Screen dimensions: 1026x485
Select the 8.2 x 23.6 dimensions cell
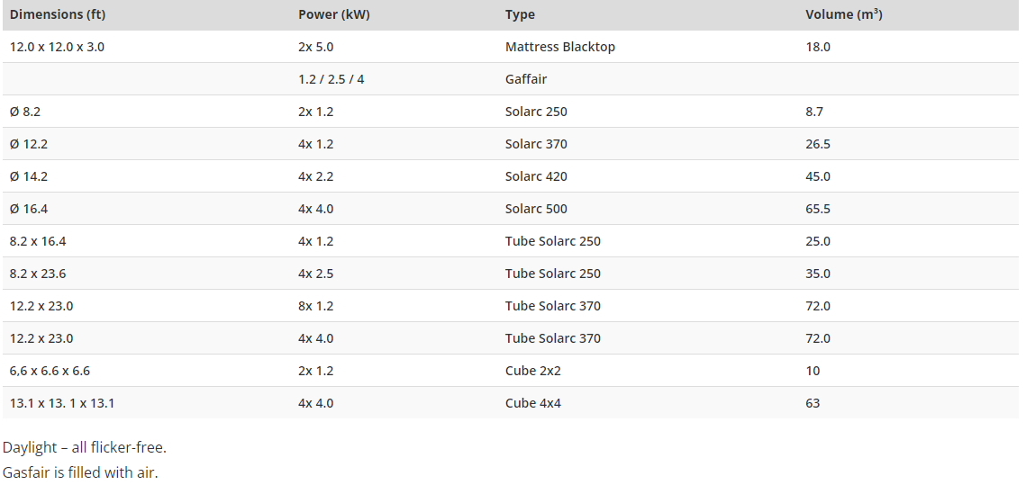point(38,274)
